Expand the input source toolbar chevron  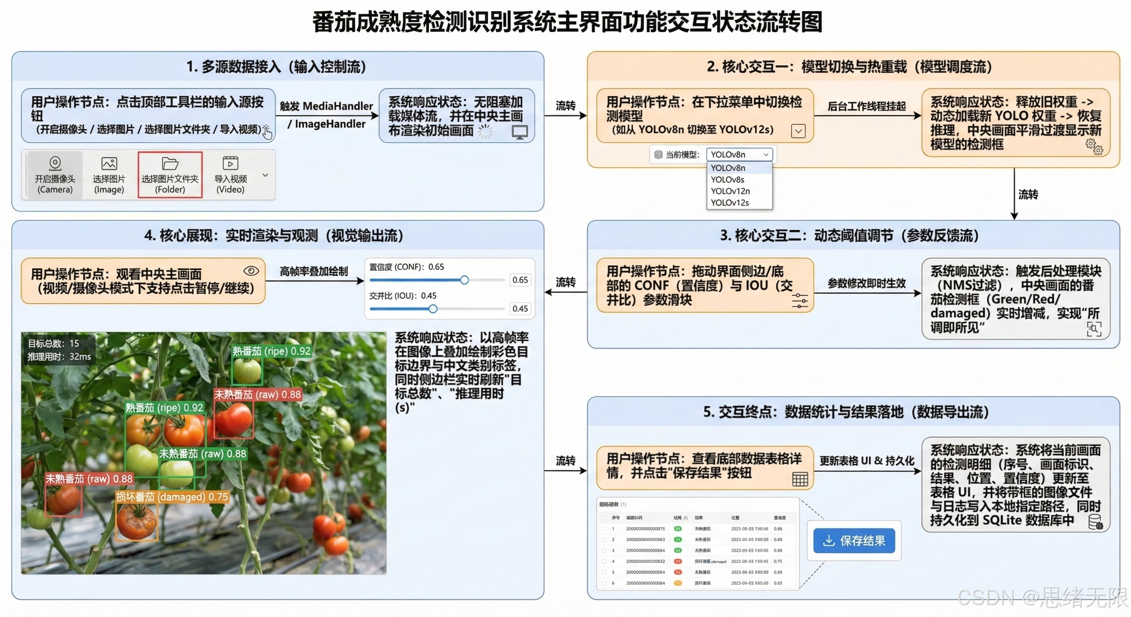click(265, 175)
